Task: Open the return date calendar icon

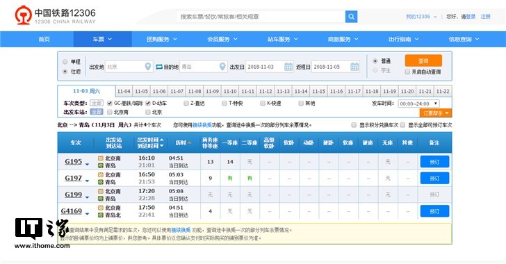Action: coord(354,67)
